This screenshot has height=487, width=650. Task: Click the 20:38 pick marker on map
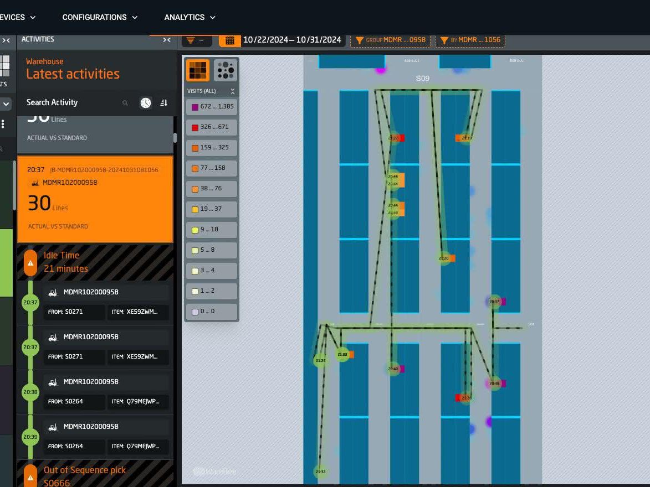494,384
